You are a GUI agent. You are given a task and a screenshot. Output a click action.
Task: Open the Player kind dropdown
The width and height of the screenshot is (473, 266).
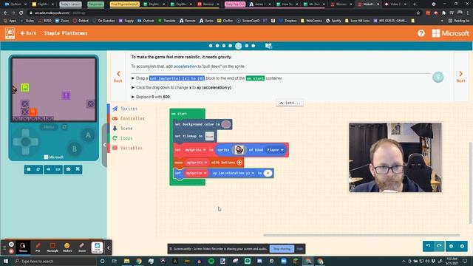275,150
